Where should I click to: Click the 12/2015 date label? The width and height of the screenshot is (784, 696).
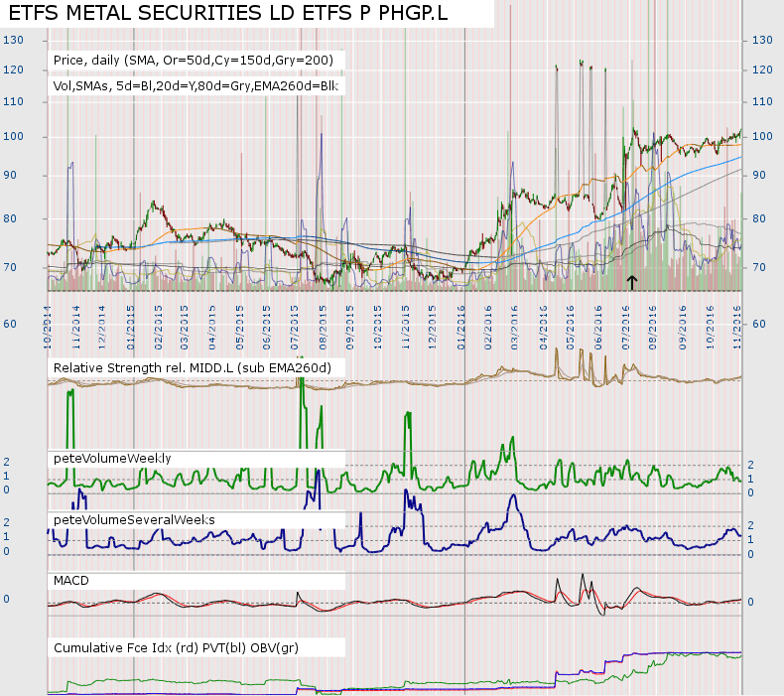pyautogui.click(x=432, y=328)
